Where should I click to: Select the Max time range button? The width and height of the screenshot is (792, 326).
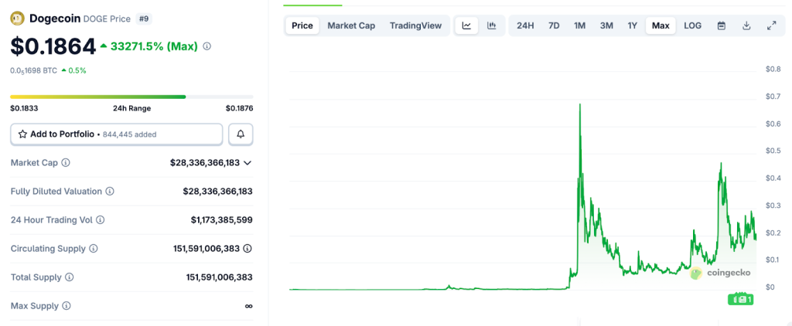[661, 25]
